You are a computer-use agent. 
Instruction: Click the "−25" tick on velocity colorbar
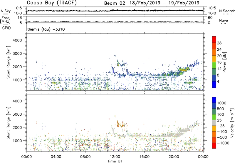(221, 126)
